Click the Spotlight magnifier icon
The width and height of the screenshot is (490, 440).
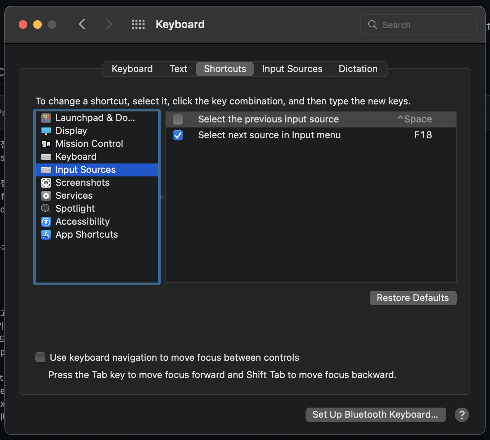click(x=46, y=208)
